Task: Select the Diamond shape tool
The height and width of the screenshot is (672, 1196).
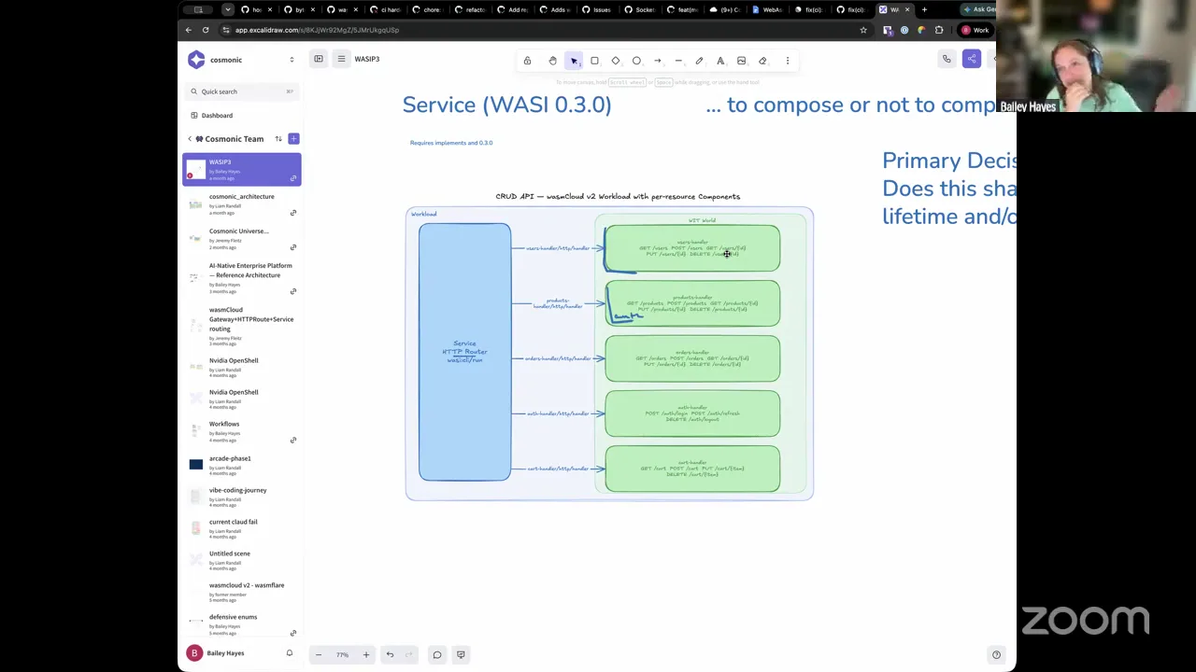Action: pos(616,61)
